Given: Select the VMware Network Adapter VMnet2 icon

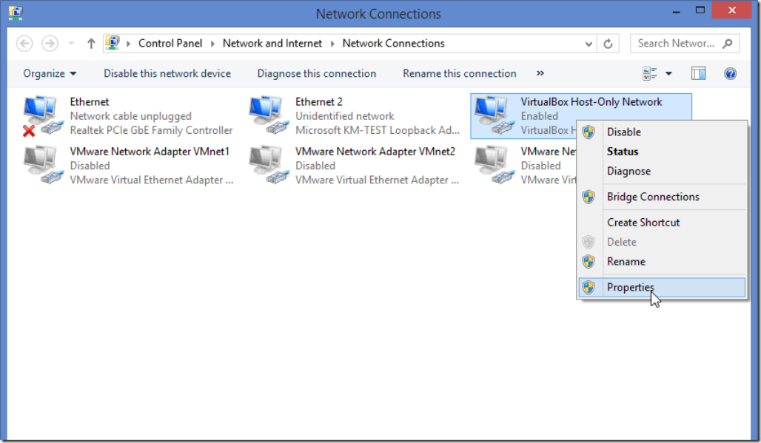Looking at the screenshot, I should 268,165.
